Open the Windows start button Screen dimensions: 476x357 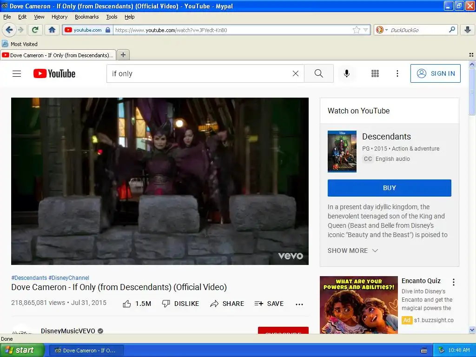[x=22, y=350]
